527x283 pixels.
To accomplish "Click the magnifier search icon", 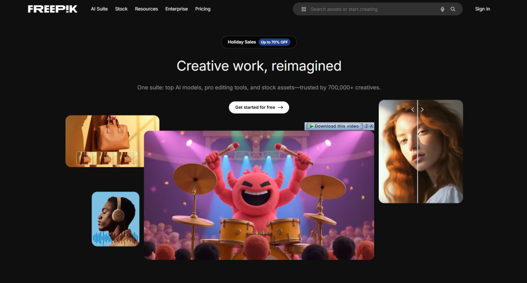I will point(453,9).
